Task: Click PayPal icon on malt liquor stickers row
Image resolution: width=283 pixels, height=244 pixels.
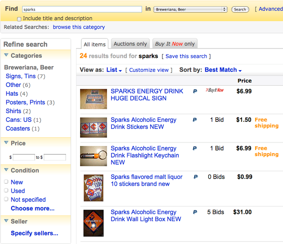Action: coord(195,177)
